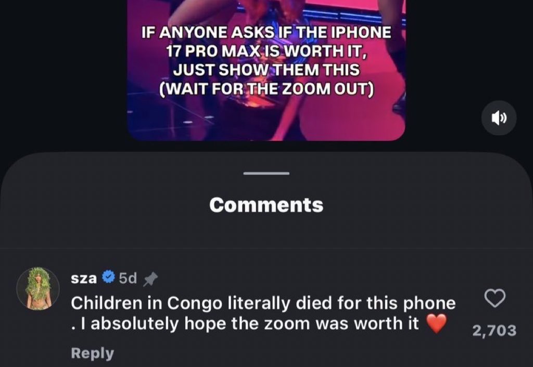Screen dimensions: 533x367
Task: Tap the 'JUST SHOW THEM THIS' caption line
Action: (x=266, y=70)
